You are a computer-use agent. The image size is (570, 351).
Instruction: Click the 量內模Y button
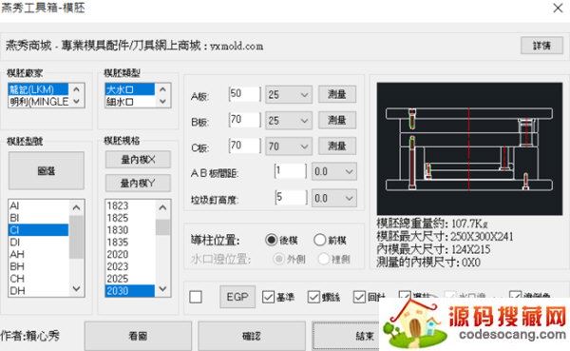click(138, 184)
